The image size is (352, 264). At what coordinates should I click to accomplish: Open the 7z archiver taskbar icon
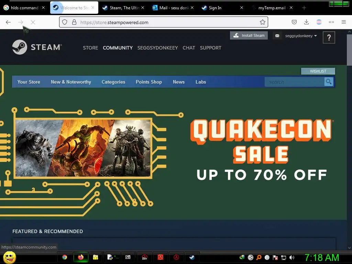[128, 257]
